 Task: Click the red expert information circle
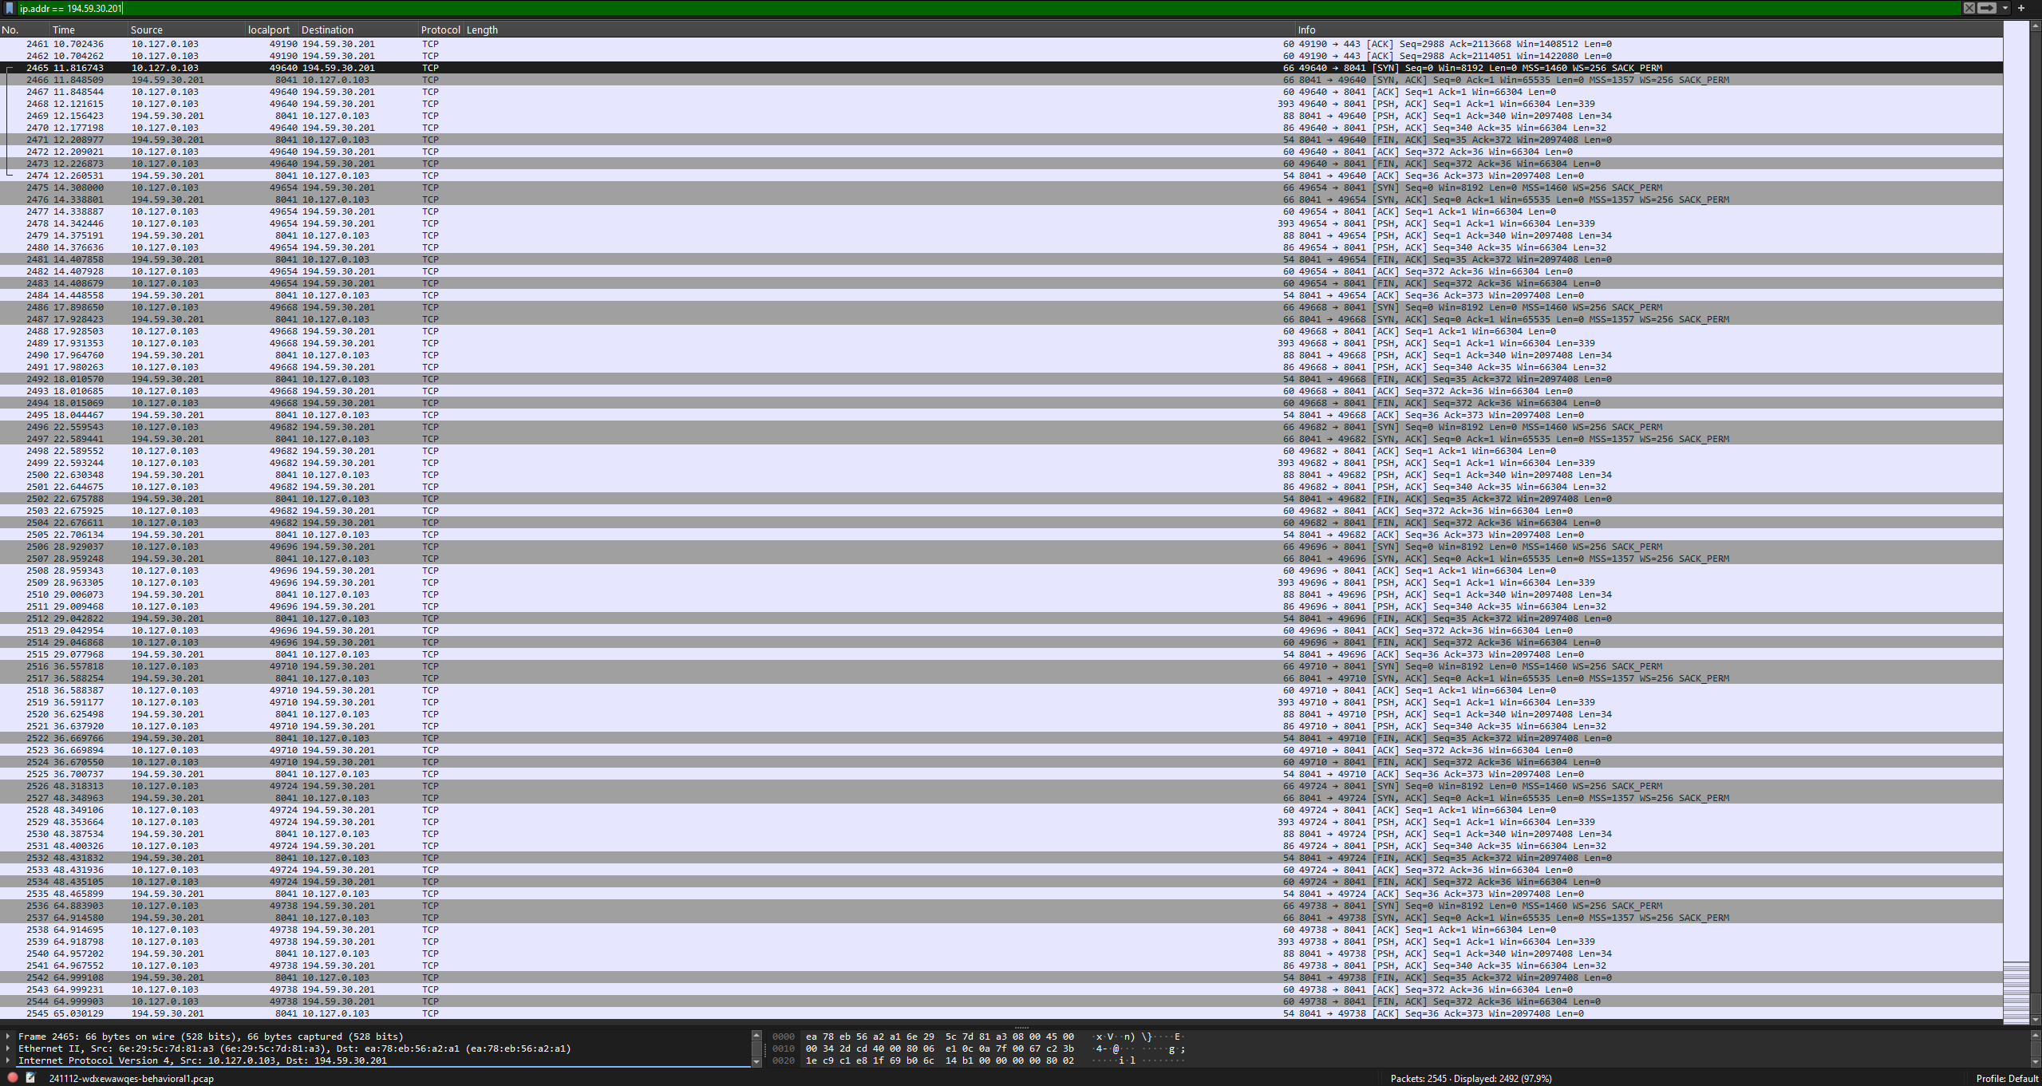(x=13, y=1077)
